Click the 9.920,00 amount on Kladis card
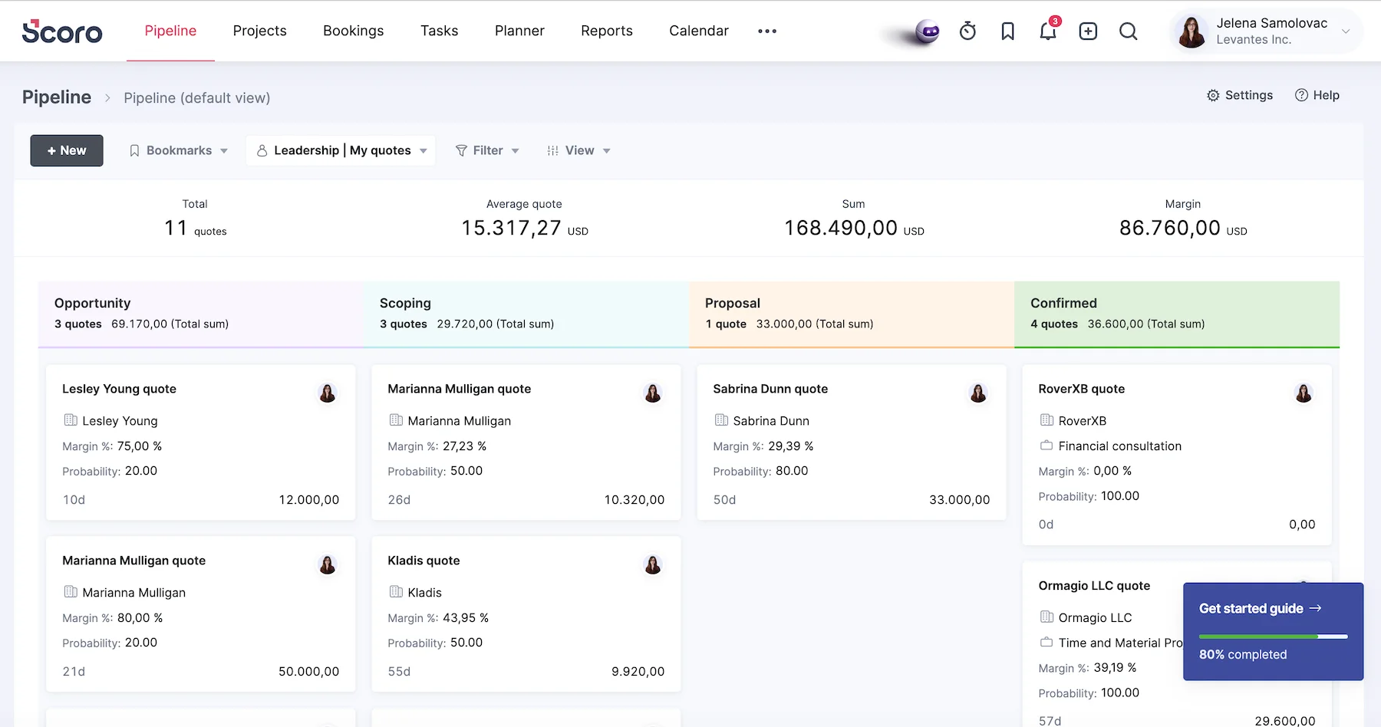This screenshot has height=727, width=1381. click(x=638, y=672)
